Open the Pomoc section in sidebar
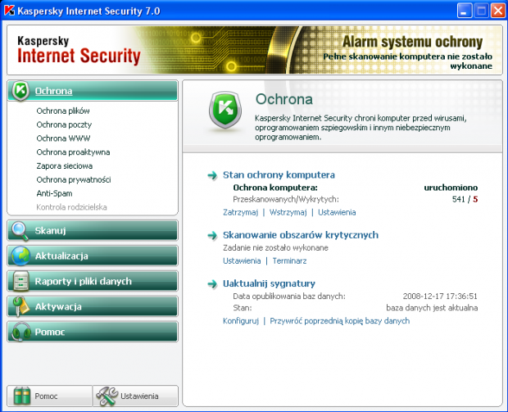Screen dimensions: 508x412 point(93,332)
